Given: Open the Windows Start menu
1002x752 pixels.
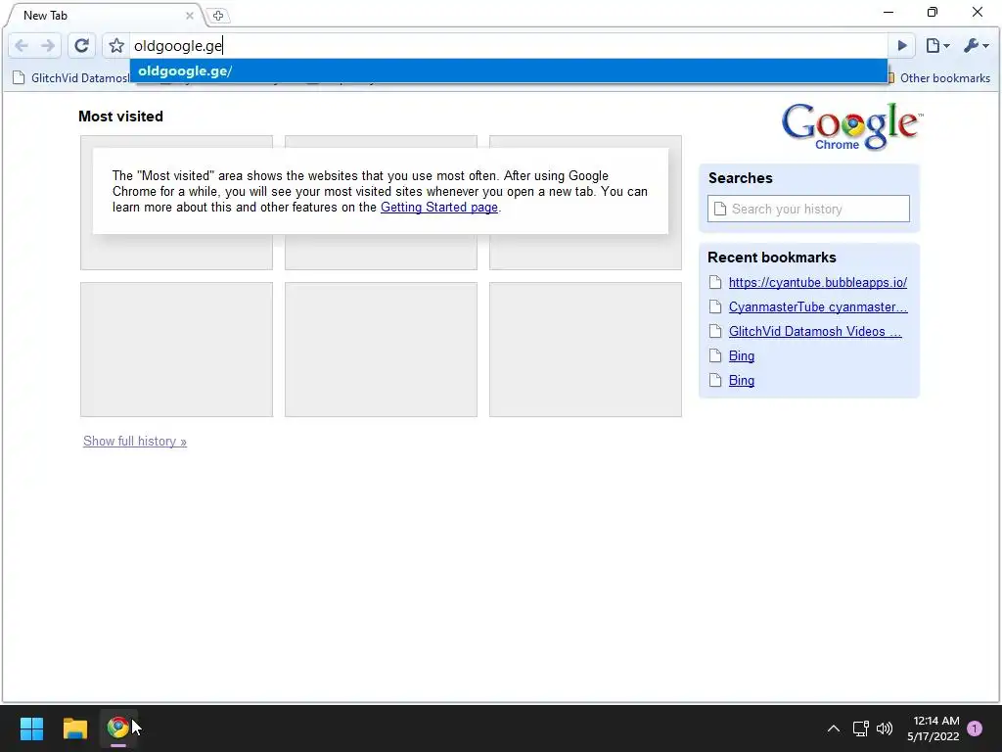Looking at the screenshot, I should tap(31, 728).
